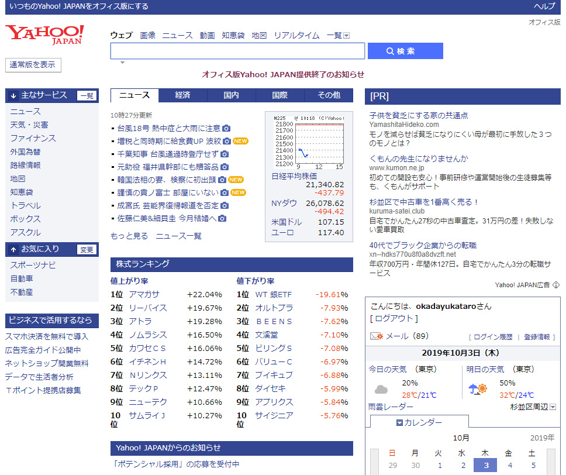Click inside the search input field
Screen dimensions: 566x475
(x=237, y=51)
